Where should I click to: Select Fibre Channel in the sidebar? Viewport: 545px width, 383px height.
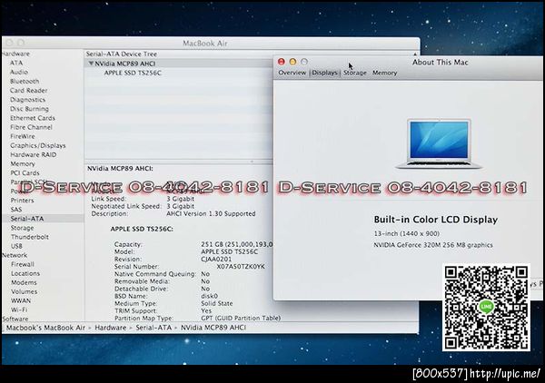31,127
